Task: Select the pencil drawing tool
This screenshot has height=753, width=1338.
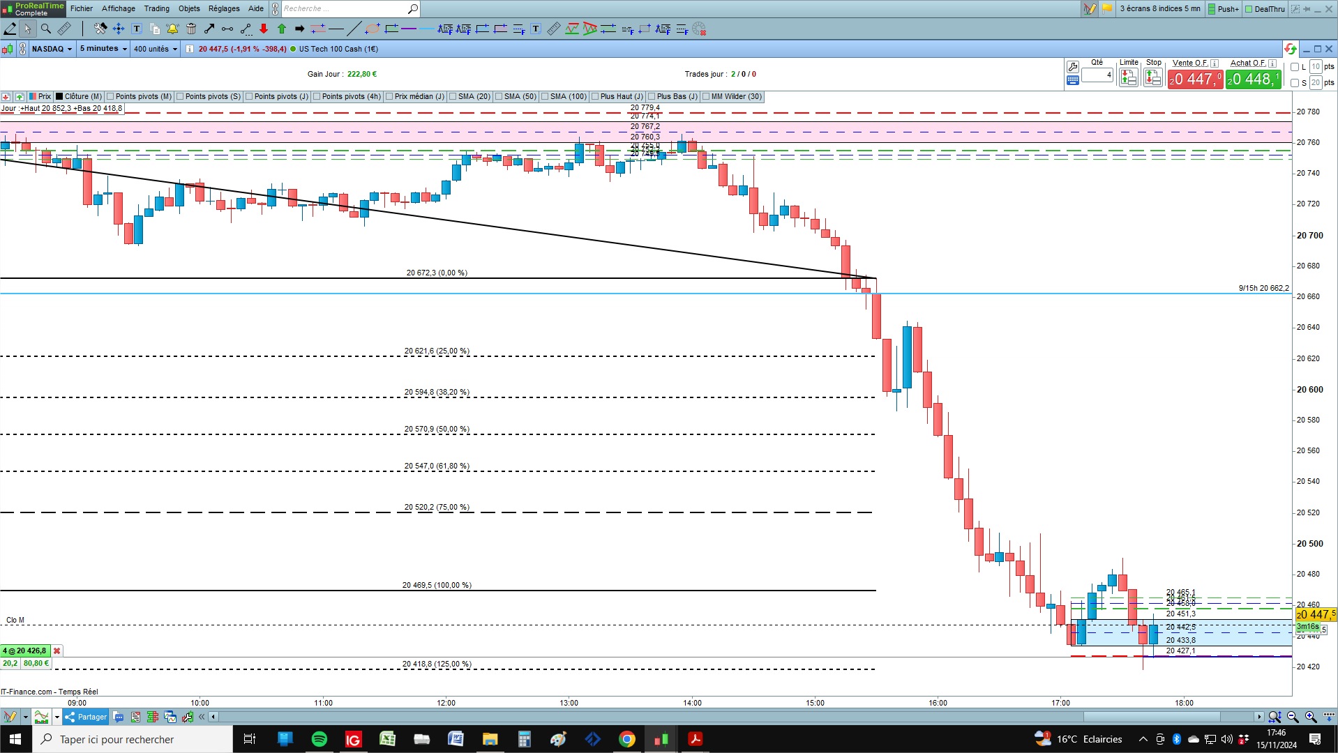Action: tap(10, 29)
